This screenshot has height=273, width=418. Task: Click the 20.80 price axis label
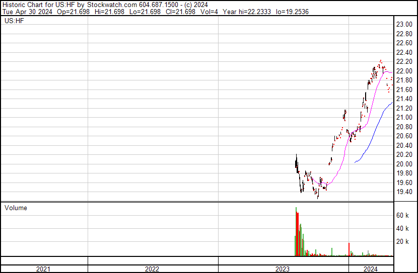click(404, 127)
